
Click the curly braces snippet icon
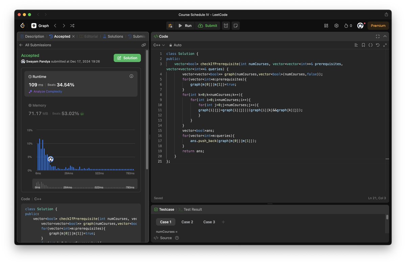pos(370,45)
